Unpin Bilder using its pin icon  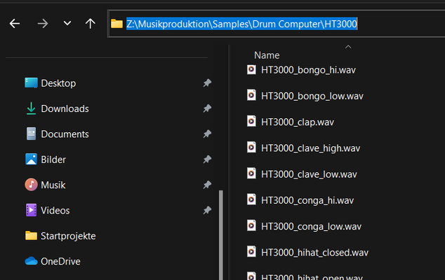click(207, 160)
